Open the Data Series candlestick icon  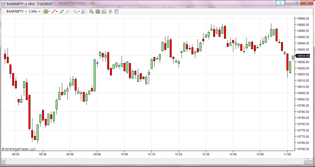98,11
